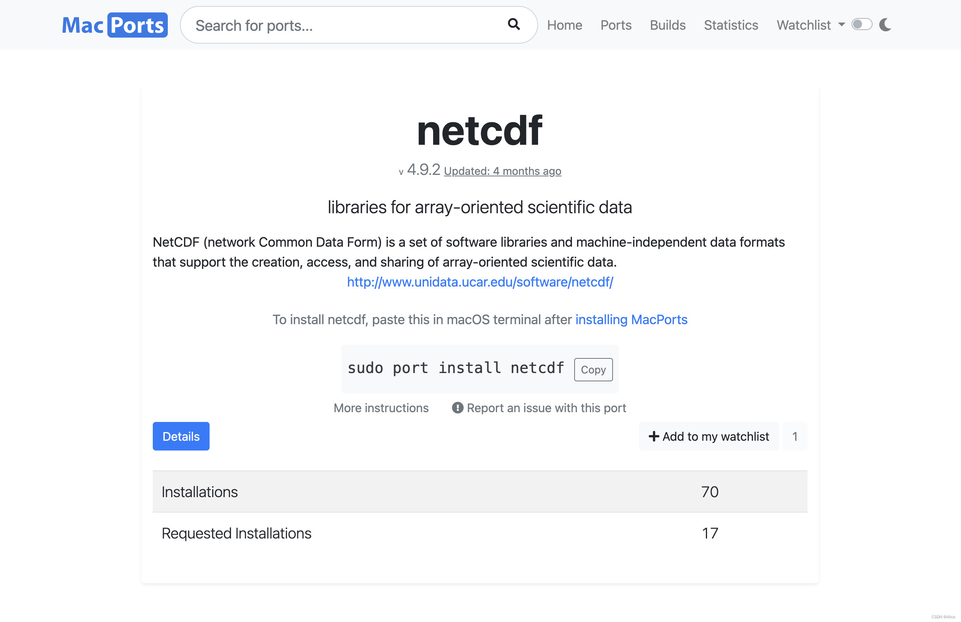The image size is (961, 622).
Task: Open the More instructions link
Action: (381, 408)
